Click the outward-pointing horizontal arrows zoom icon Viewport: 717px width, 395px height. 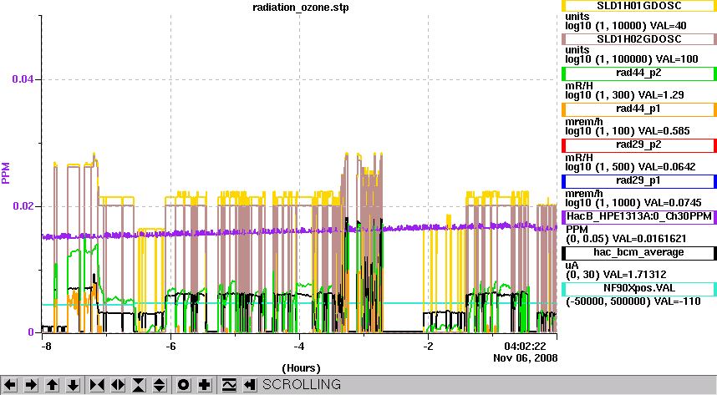click(118, 385)
